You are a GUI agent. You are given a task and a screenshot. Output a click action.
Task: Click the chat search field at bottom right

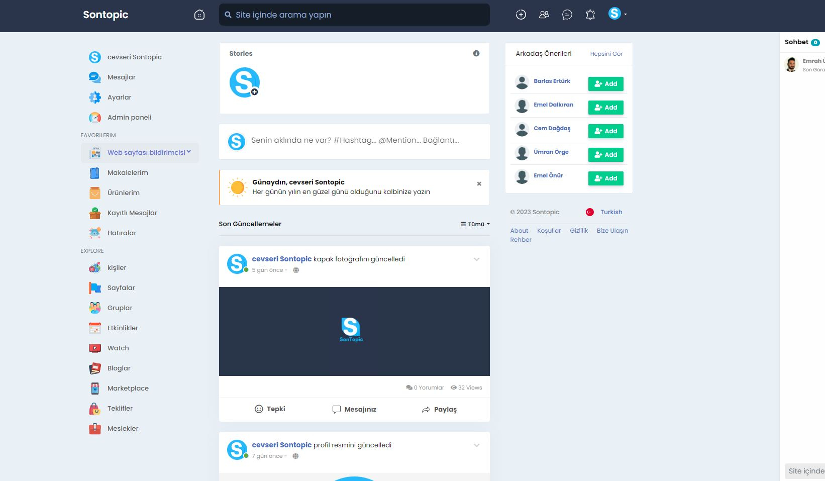(x=805, y=471)
